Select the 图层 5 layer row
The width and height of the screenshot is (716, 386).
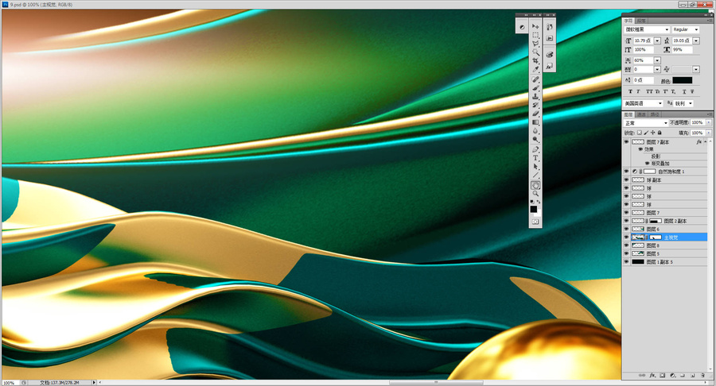(665, 254)
